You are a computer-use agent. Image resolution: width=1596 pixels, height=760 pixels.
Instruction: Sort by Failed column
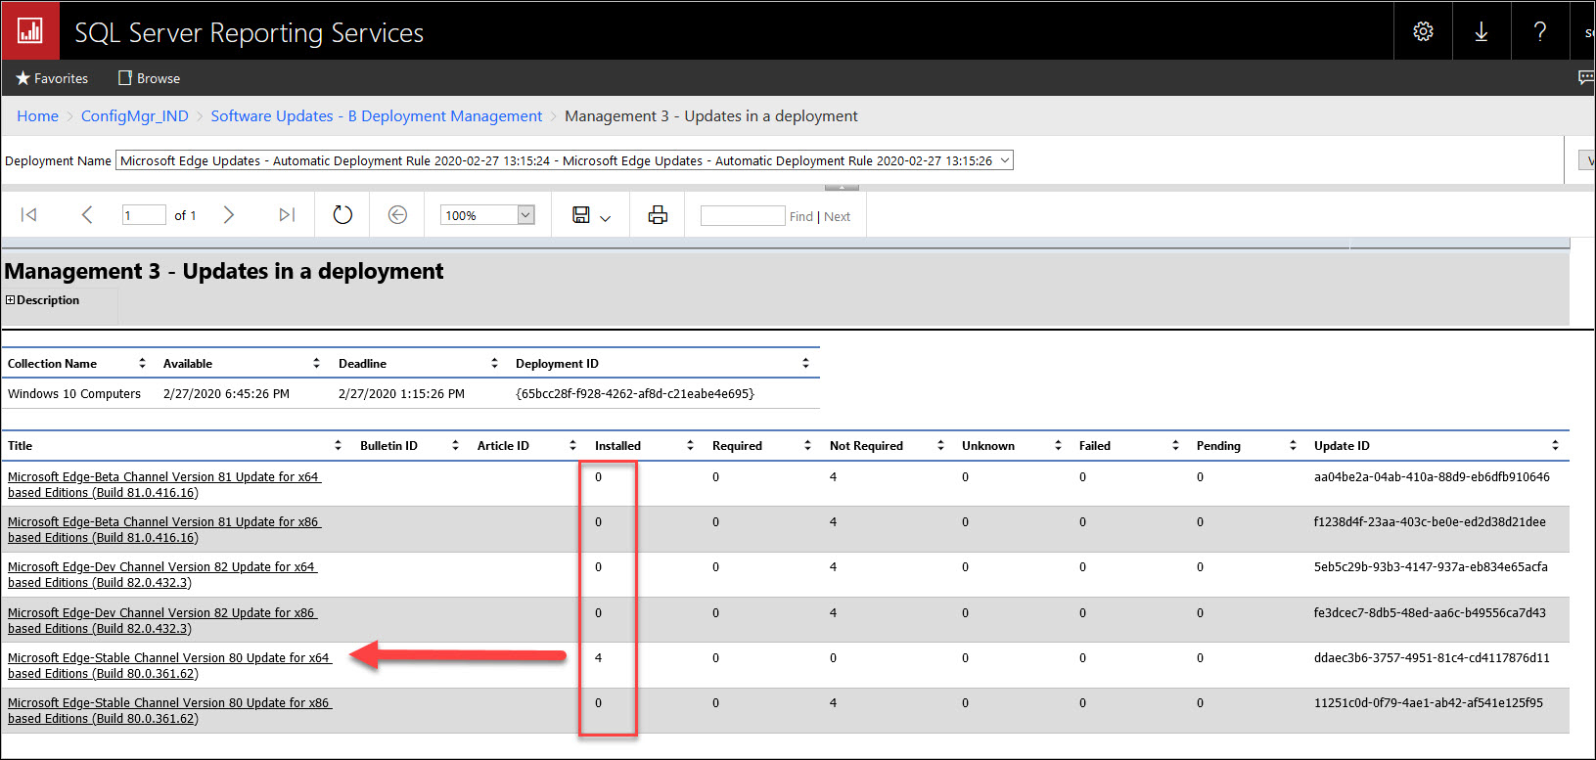tap(1175, 445)
